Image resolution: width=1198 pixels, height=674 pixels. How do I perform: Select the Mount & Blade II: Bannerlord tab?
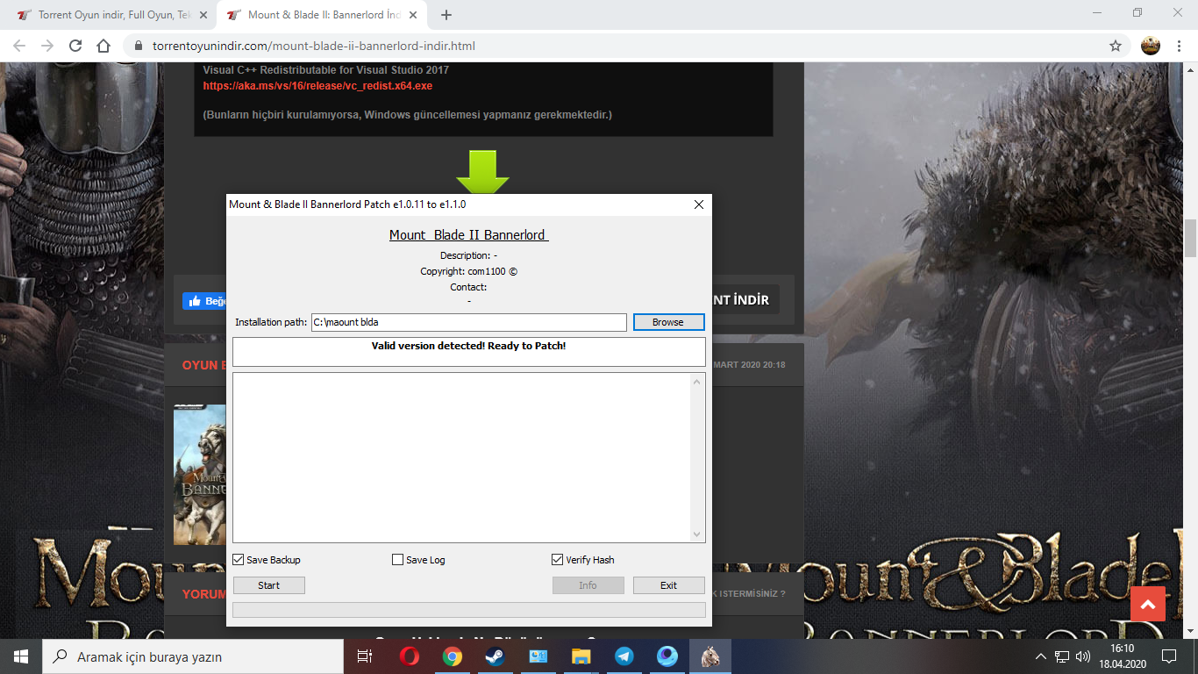click(320, 15)
